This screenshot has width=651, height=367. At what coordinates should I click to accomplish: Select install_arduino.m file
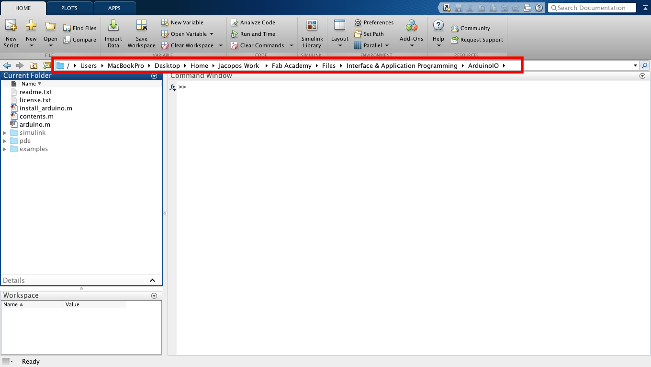pos(46,108)
